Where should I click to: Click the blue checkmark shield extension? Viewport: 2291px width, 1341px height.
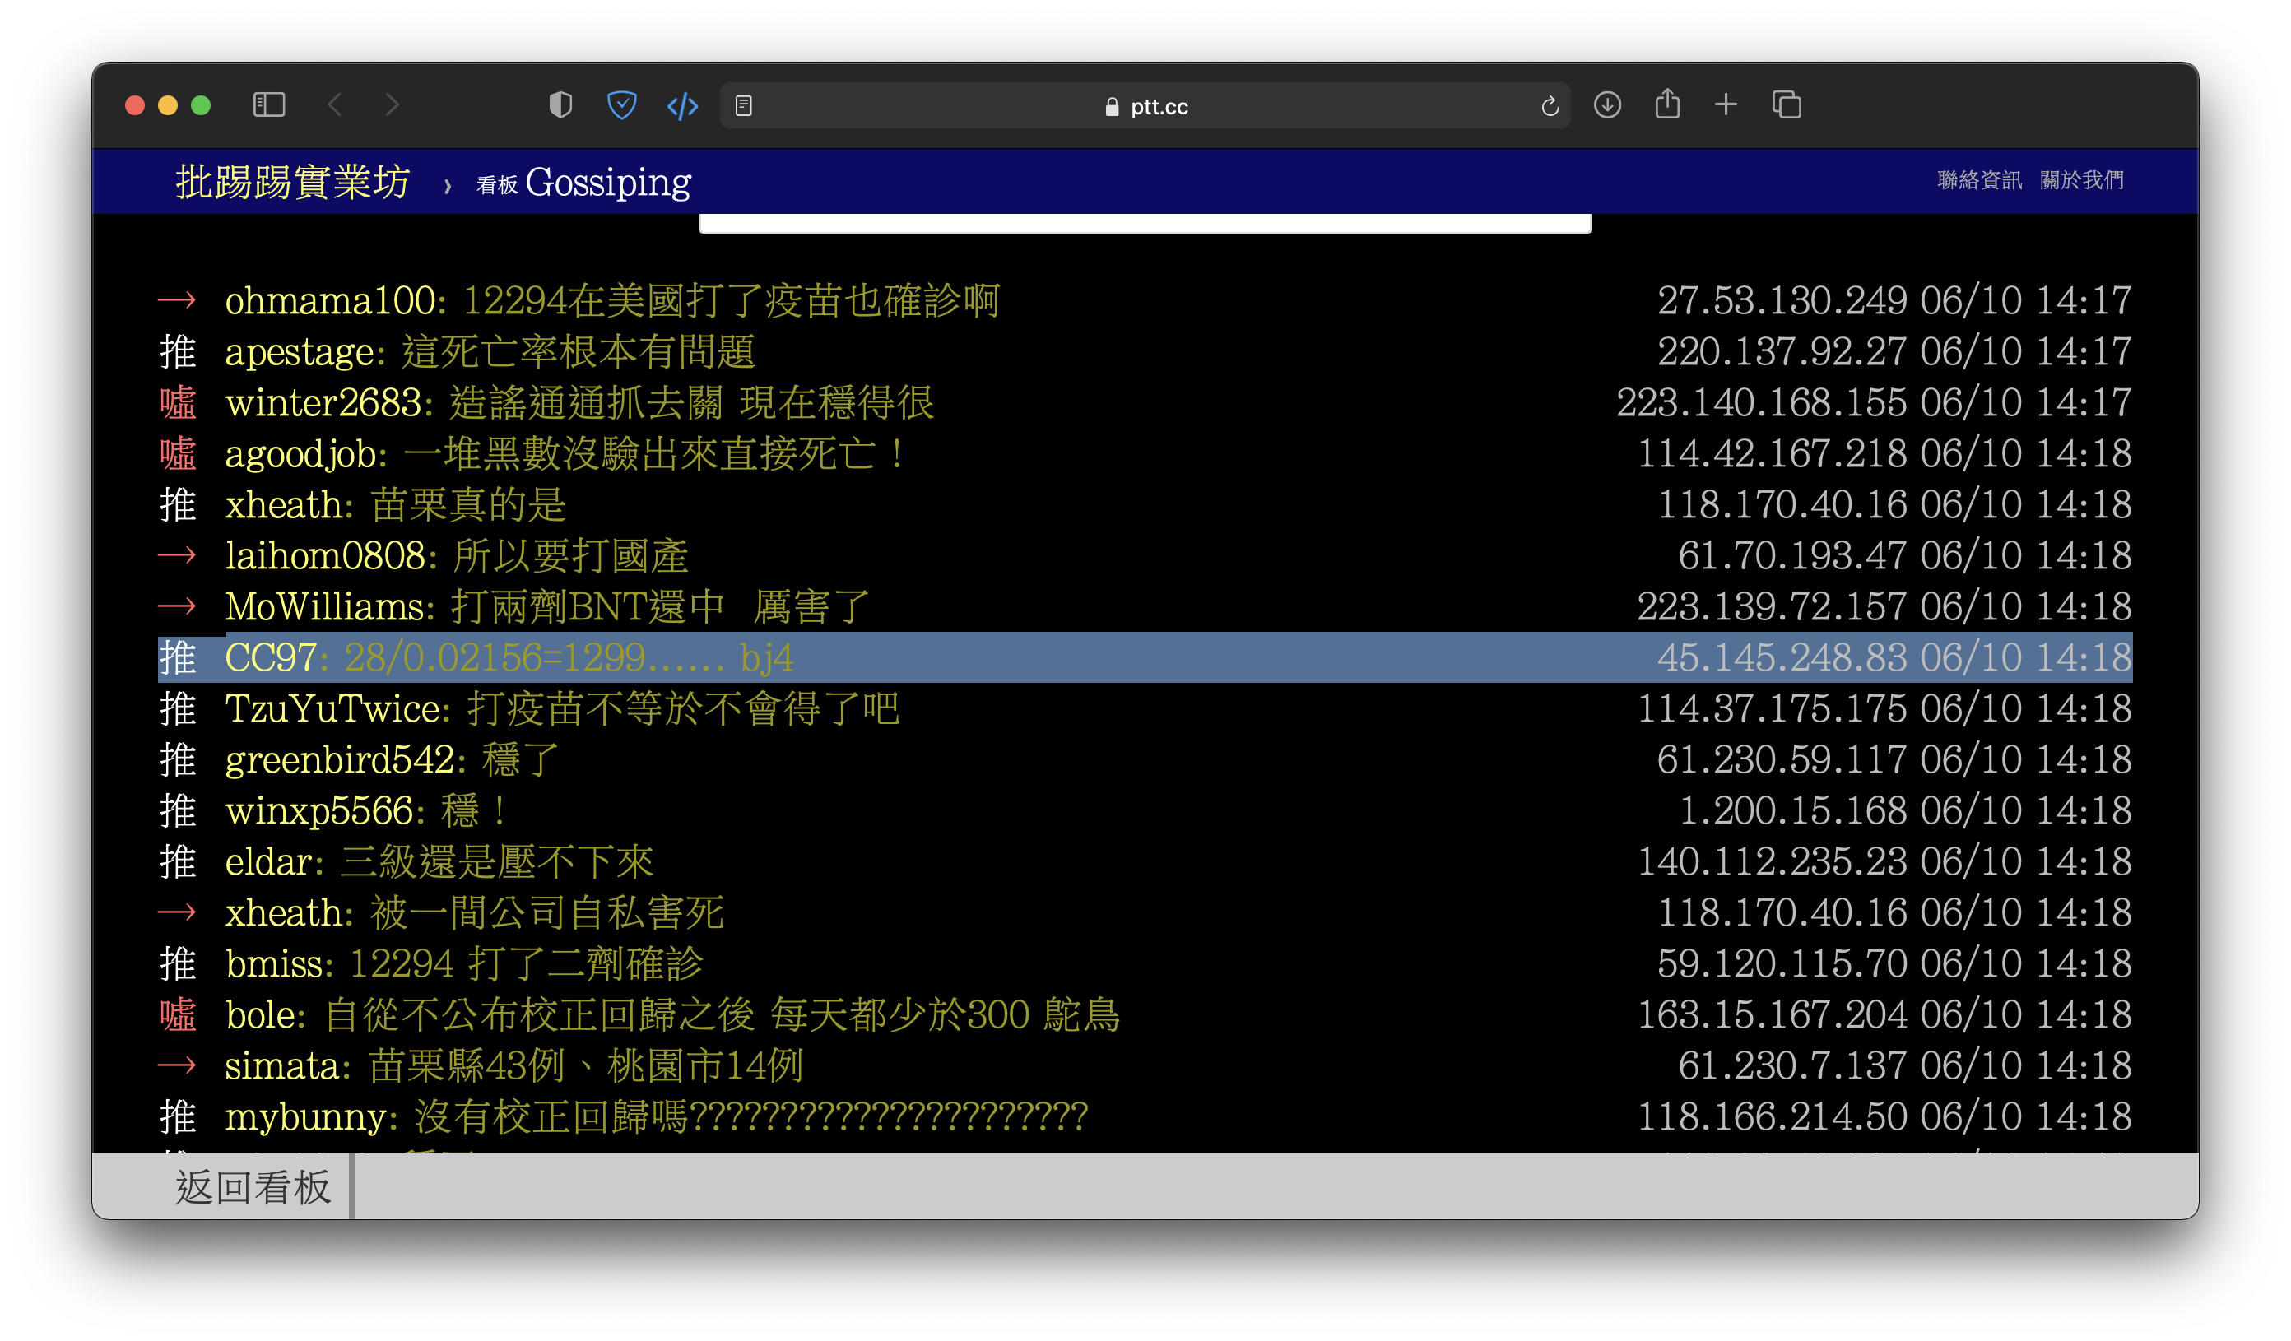point(622,105)
